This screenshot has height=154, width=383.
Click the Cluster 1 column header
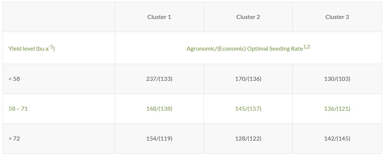[159, 17]
